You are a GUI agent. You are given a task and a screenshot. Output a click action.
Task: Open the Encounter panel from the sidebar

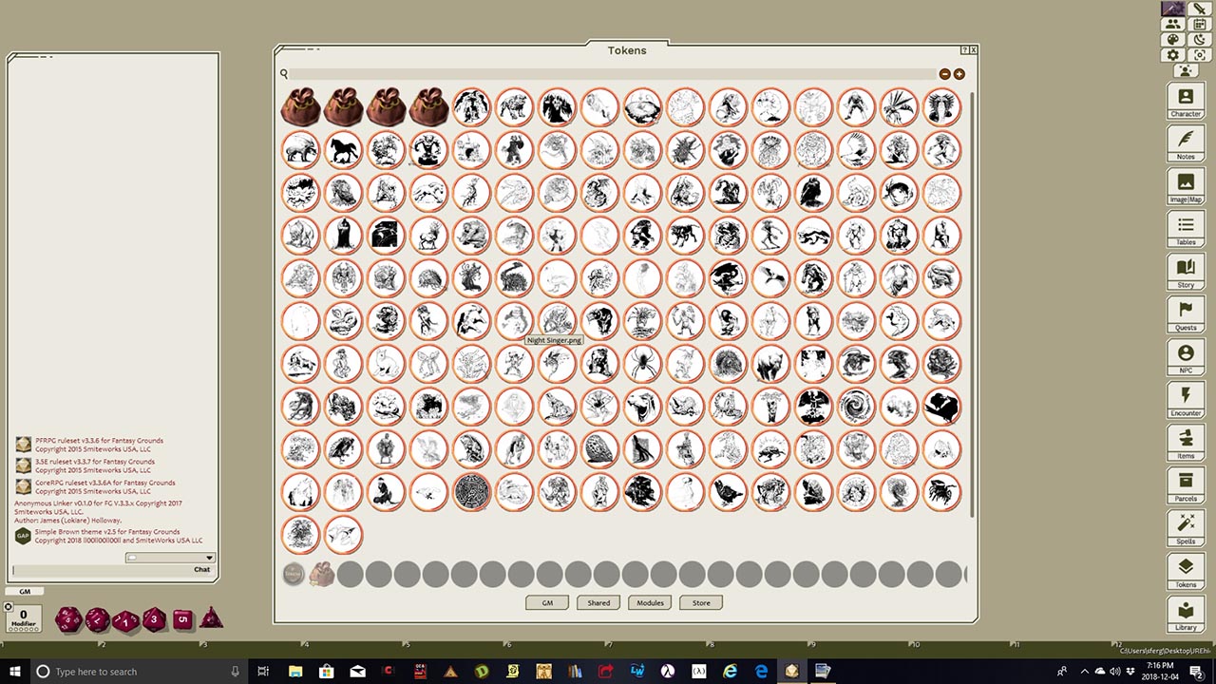(1185, 399)
